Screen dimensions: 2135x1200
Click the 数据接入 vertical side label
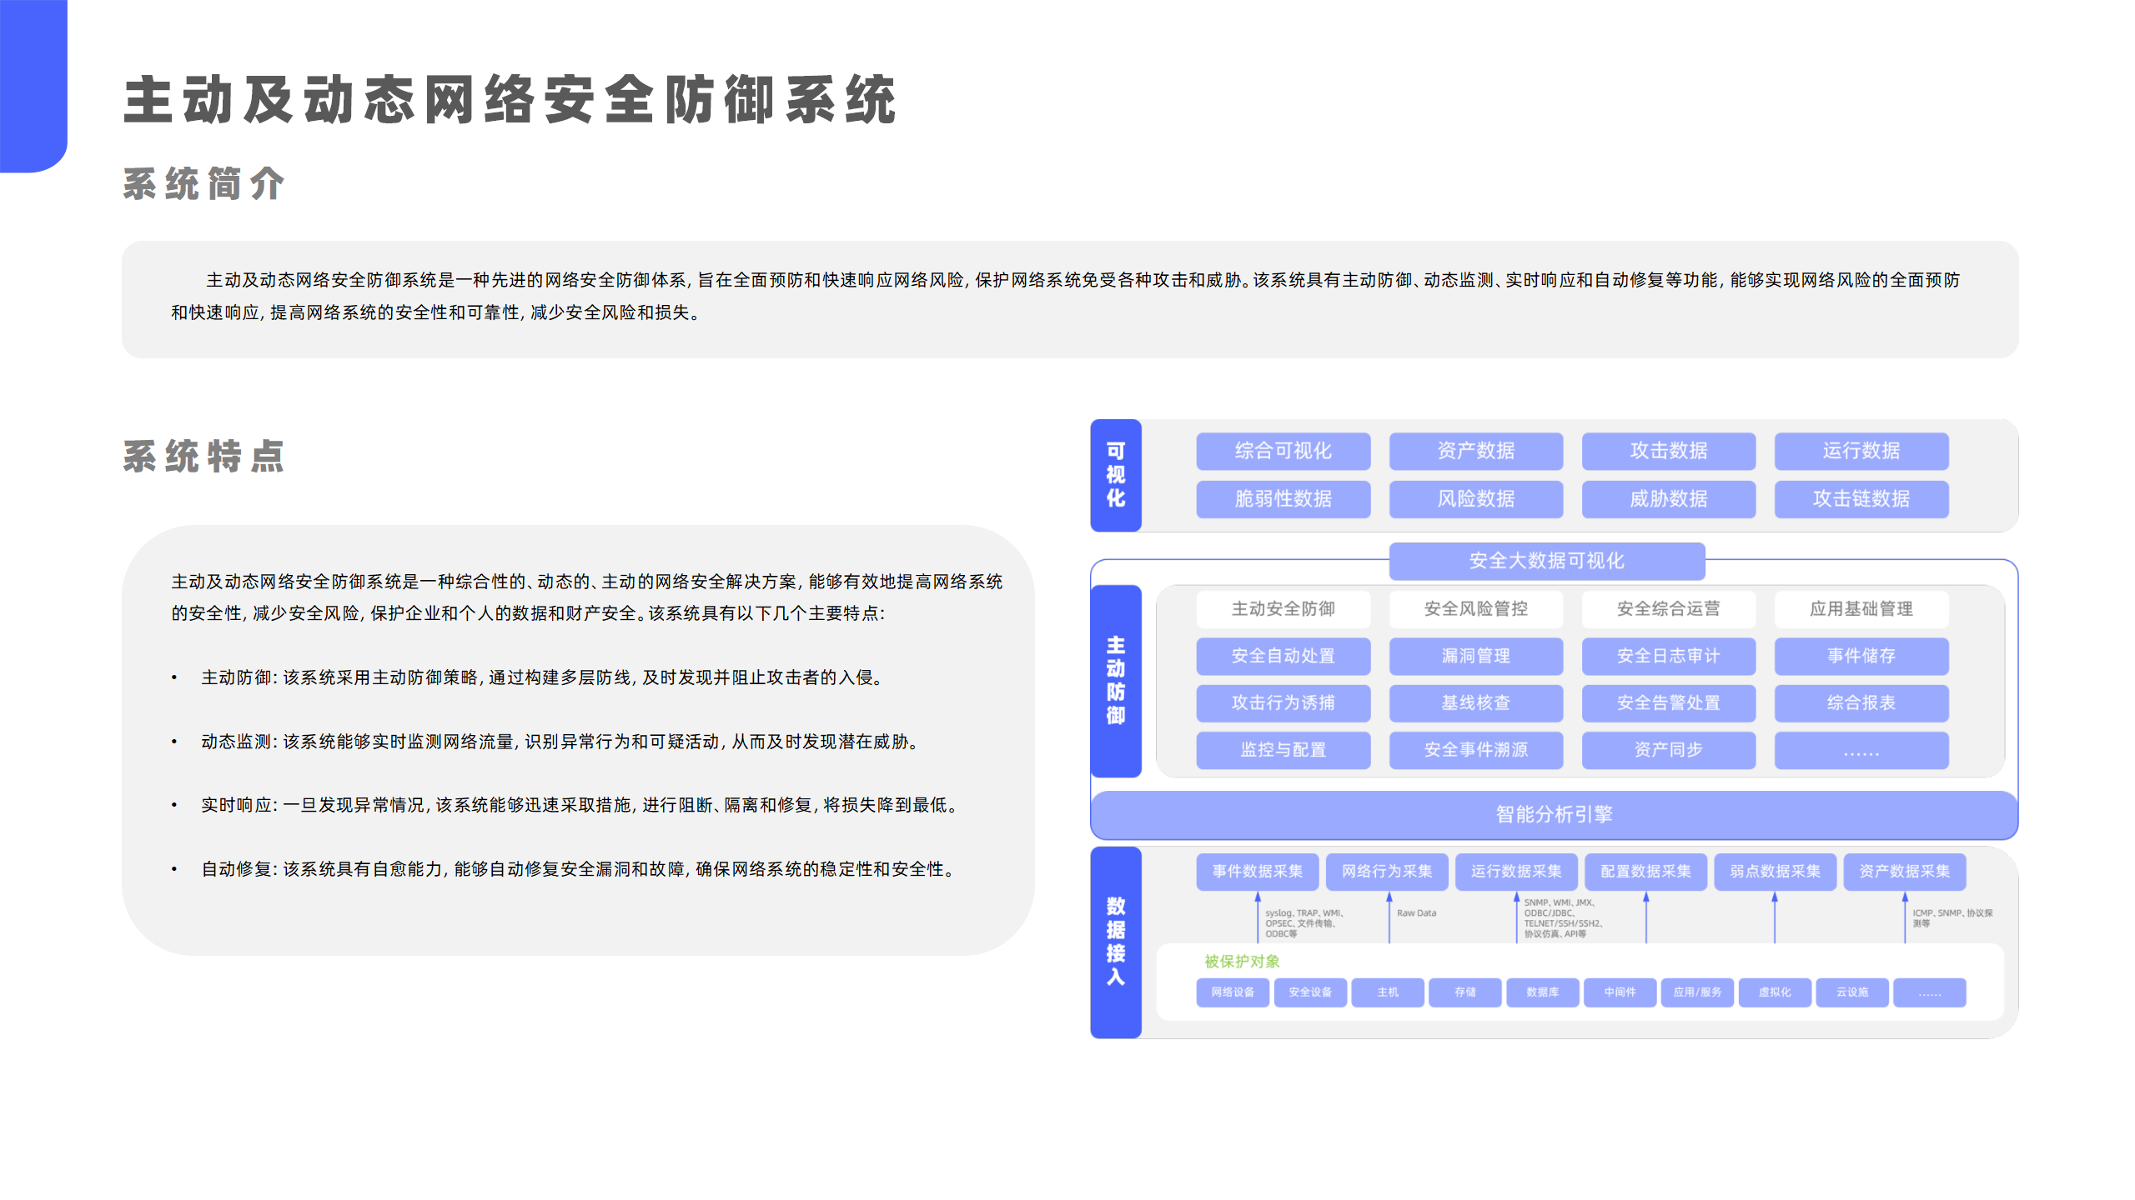pyautogui.click(x=1116, y=942)
